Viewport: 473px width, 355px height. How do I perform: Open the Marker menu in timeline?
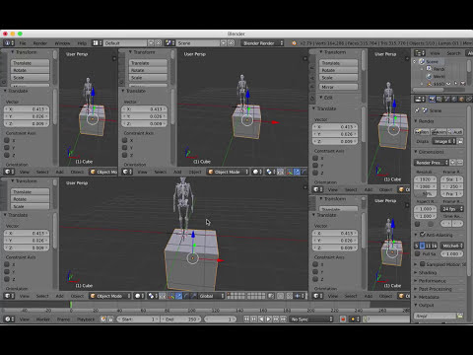click(42, 319)
